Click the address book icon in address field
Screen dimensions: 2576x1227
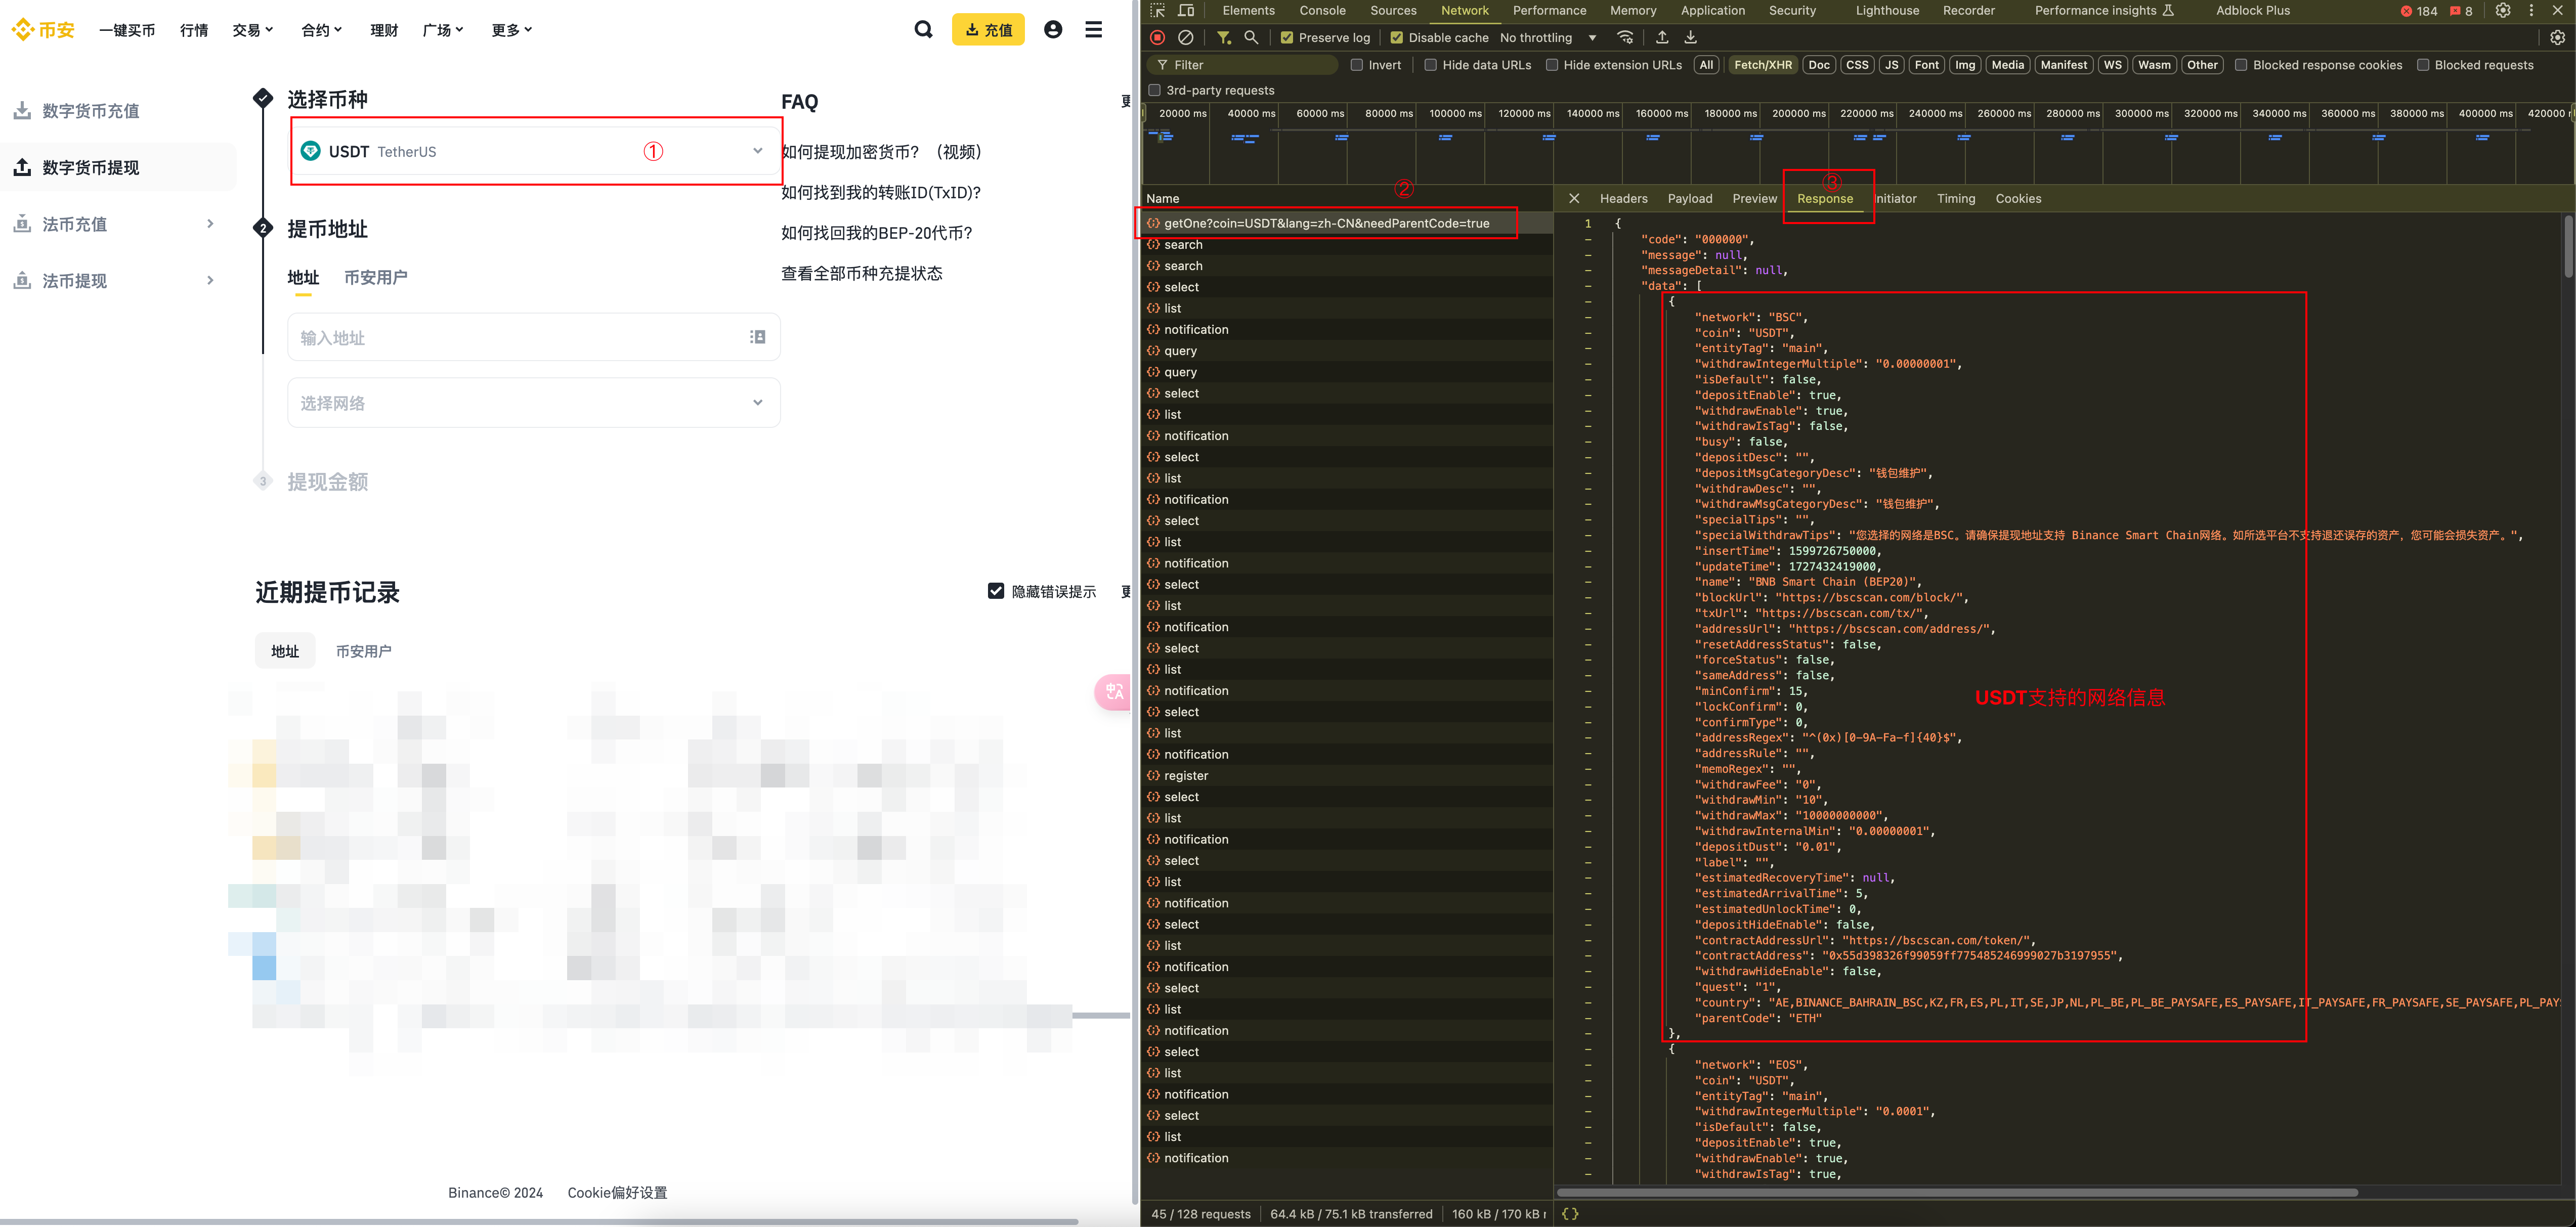tap(758, 338)
